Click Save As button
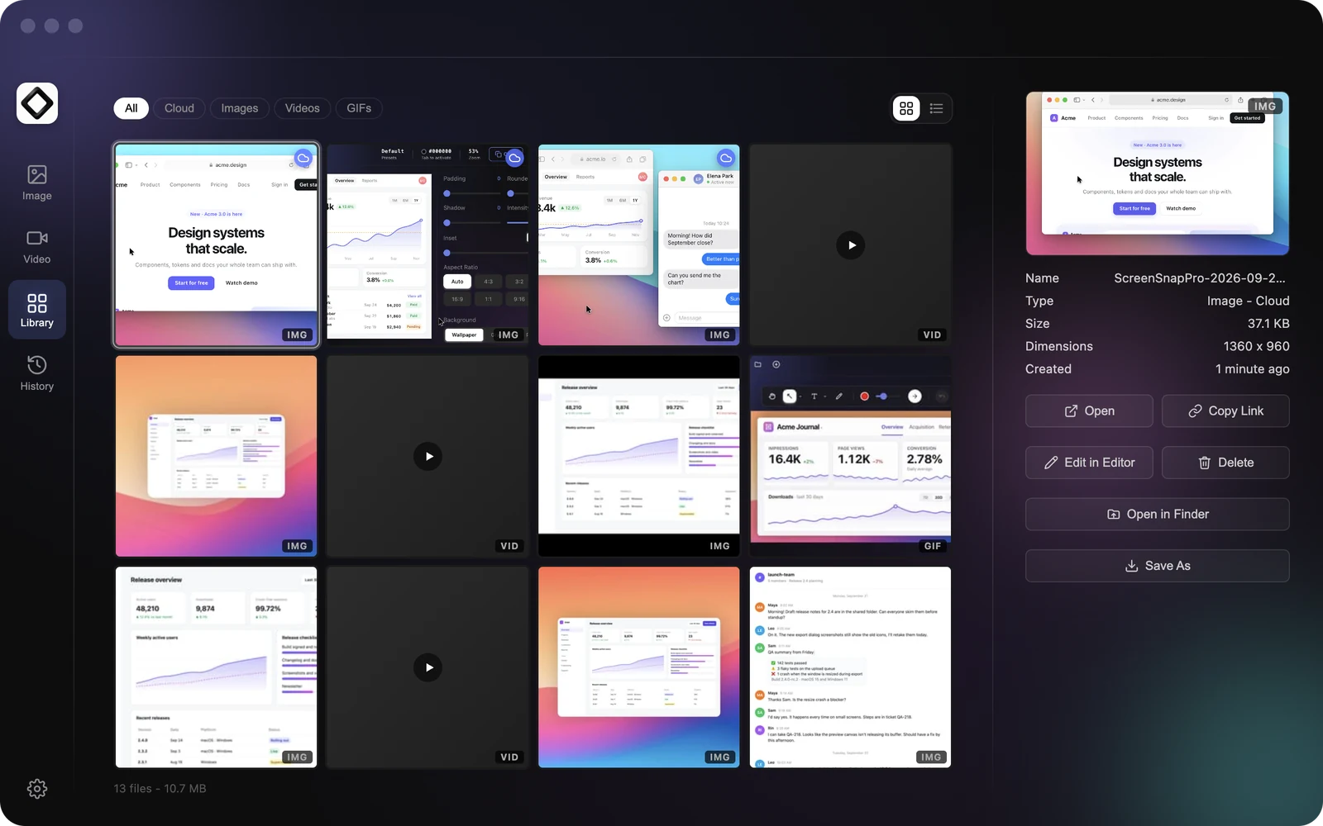Screen dimensions: 1323x826 pyautogui.click(x=1158, y=566)
